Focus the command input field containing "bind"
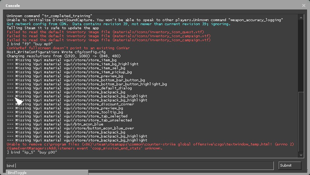Image resolution: width=310 pixels, height=175 pixels. coord(140,166)
